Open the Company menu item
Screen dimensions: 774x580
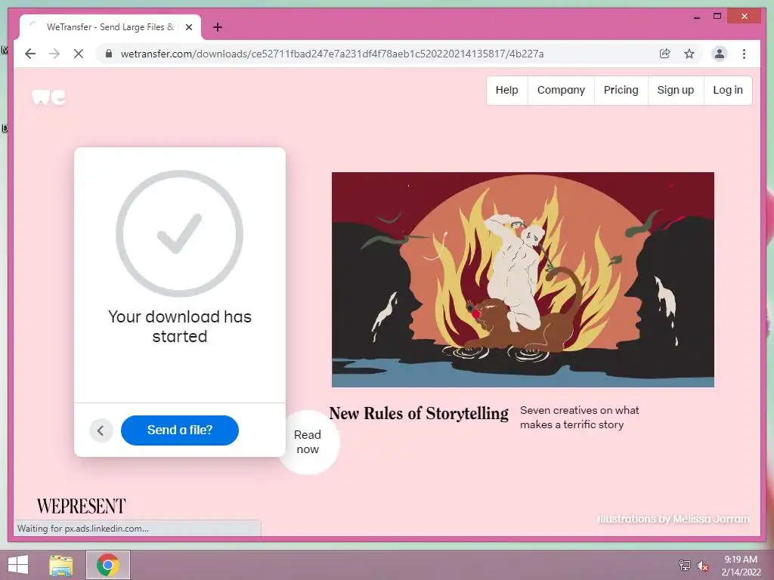561,91
